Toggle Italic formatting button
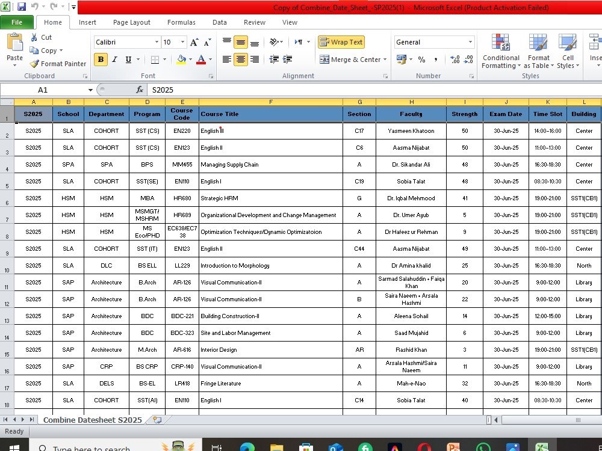 click(114, 60)
